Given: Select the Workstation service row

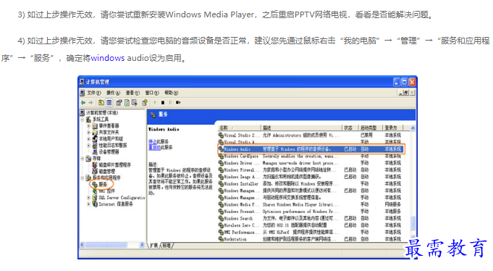Looking at the screenshot, I should tap(311, 239).
